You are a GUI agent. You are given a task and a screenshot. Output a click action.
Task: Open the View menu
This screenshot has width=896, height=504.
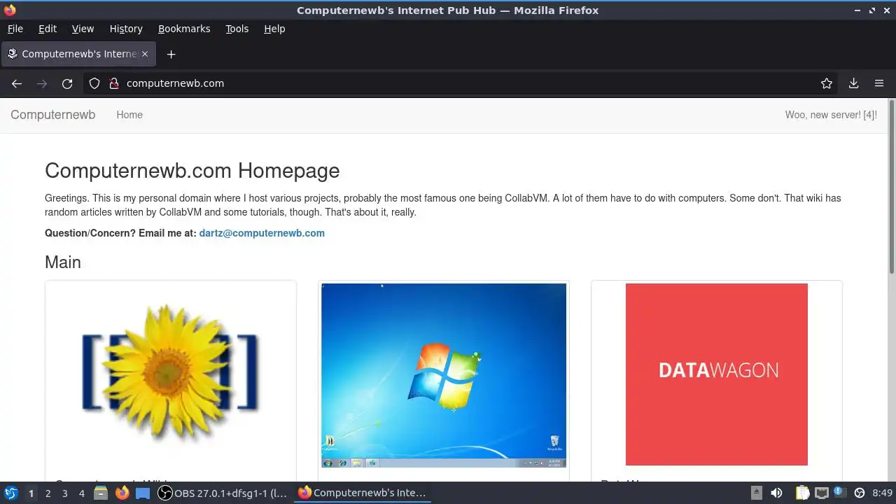(x=83, y=29)
